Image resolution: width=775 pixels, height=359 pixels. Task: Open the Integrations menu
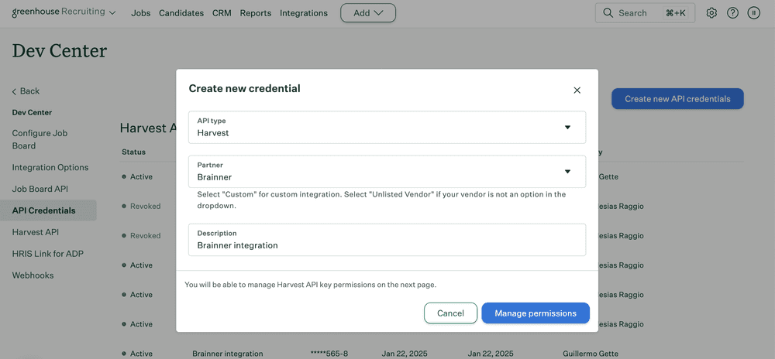[304, 13]
